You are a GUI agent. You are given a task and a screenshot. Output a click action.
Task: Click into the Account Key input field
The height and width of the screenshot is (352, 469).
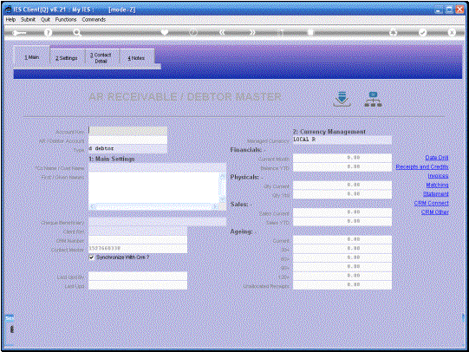coord(127,130)
